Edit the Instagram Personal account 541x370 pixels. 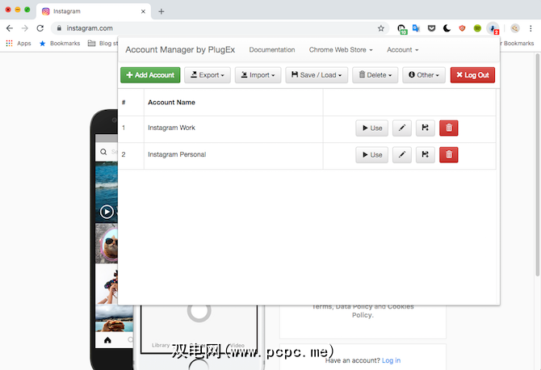click(402, 154)
